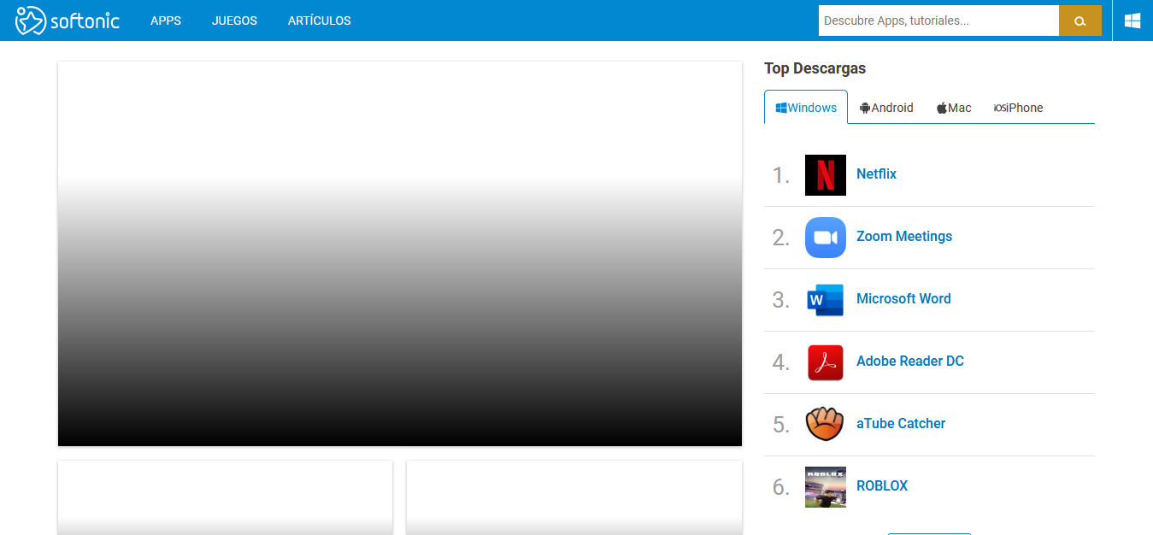The image size is (1153, 535).
Task: Open the ROBLOX link
Action: coord(882,485)
